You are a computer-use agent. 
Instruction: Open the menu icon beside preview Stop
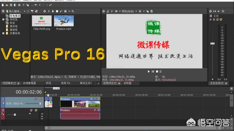[x=161, y=72]
